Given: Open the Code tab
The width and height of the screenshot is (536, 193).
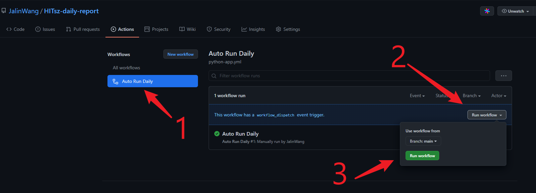Looking at the screenshot, I should [15, 29].
